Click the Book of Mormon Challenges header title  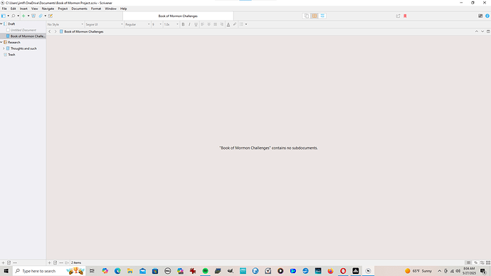coord(83,31)
